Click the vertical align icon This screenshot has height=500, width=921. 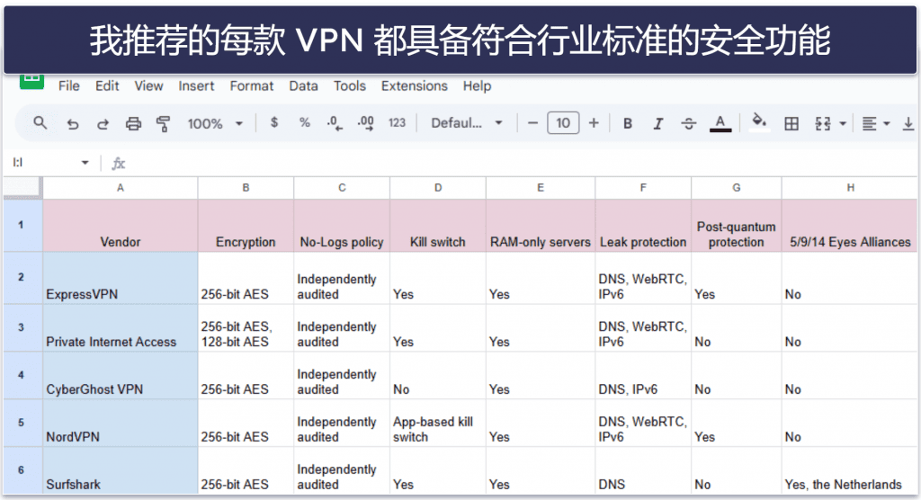click(x=908, y=123)
